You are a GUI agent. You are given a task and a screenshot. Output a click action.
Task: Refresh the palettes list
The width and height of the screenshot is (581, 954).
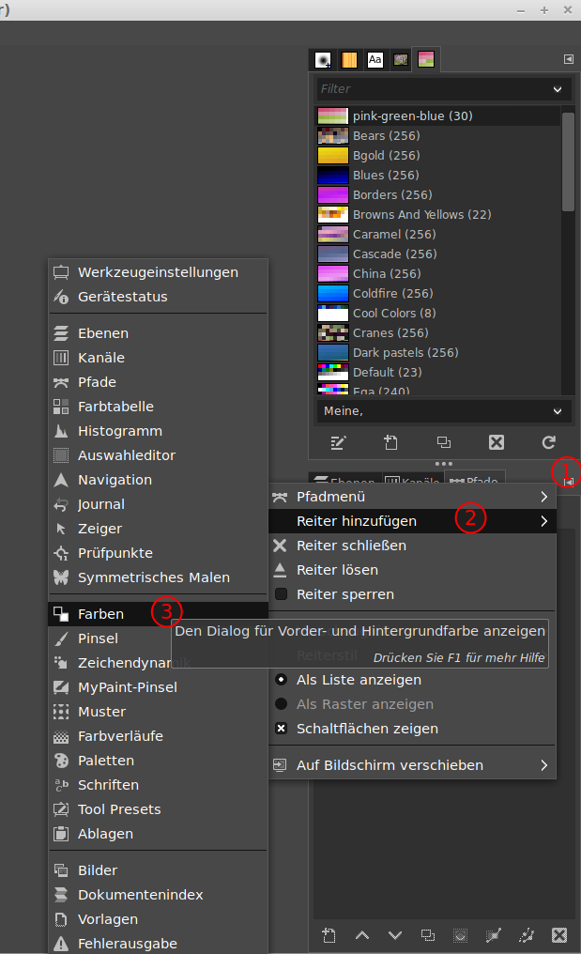tap(549, 442)
